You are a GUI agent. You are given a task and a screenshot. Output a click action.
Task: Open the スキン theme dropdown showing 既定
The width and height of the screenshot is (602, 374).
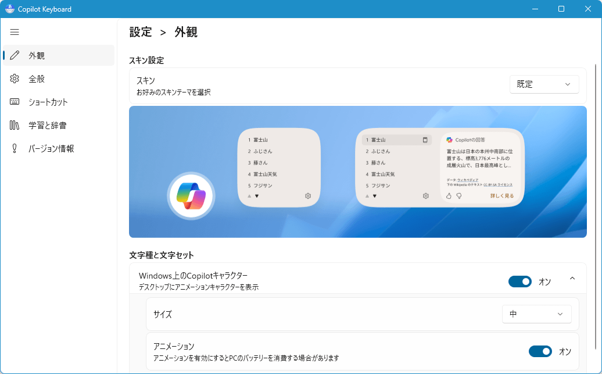tap(544, 84)
